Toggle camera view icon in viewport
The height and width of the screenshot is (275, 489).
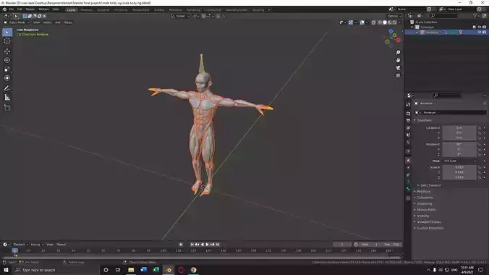tap(398, 68)
